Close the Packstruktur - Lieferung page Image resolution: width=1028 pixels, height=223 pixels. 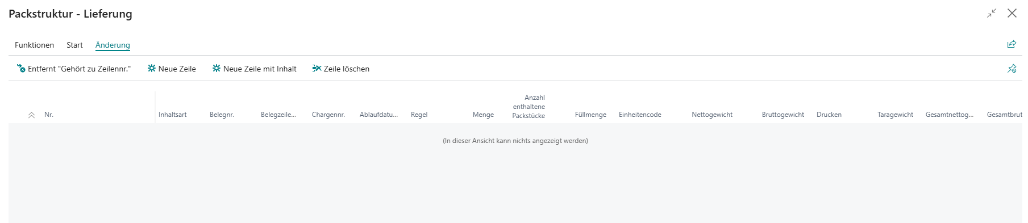point(1012,13)
